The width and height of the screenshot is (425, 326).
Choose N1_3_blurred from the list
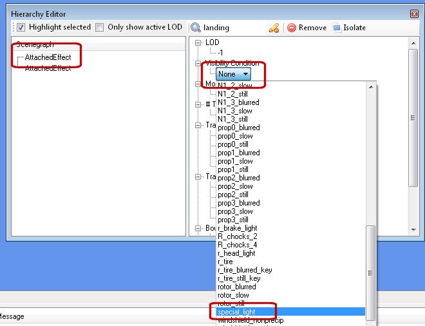coord(238,102)
